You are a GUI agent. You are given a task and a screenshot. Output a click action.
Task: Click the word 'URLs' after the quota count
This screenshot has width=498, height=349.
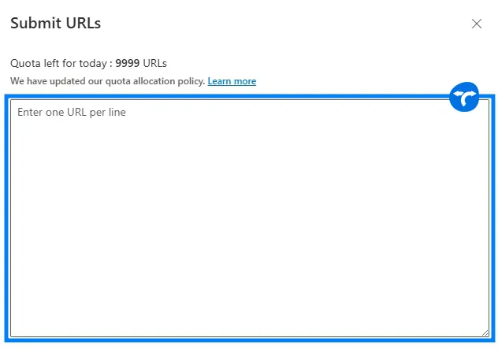click(155, 63)
